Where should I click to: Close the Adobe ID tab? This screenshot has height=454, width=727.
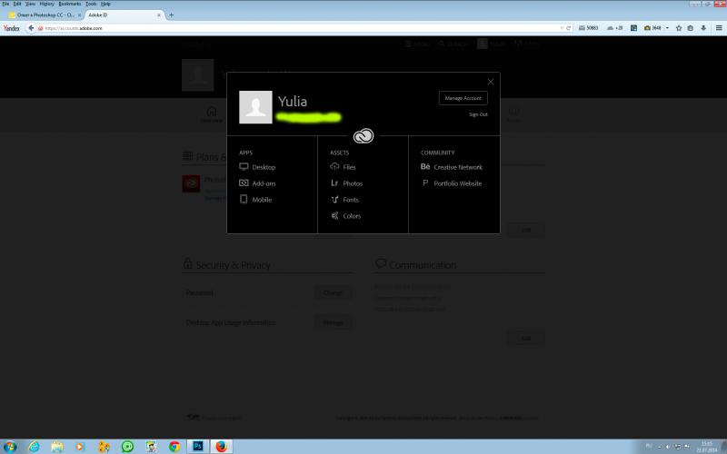(159, 15)
